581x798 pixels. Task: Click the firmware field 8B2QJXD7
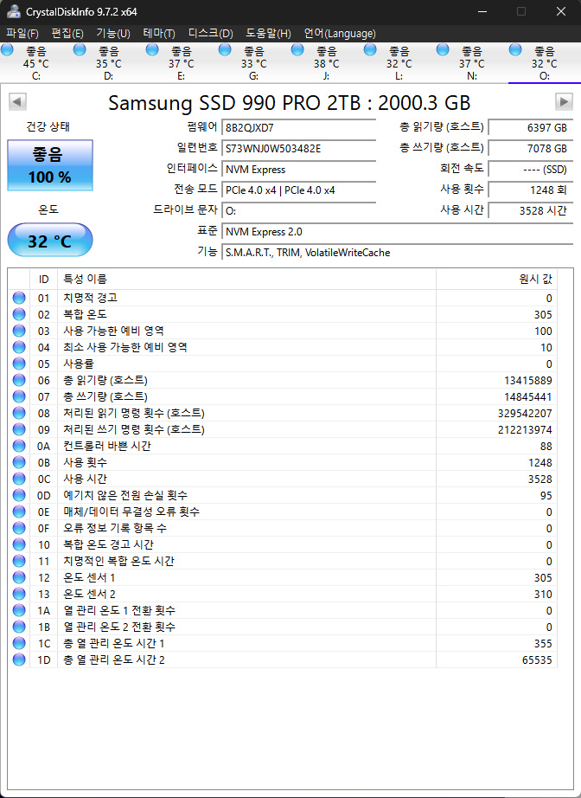(x=299, y=128)
